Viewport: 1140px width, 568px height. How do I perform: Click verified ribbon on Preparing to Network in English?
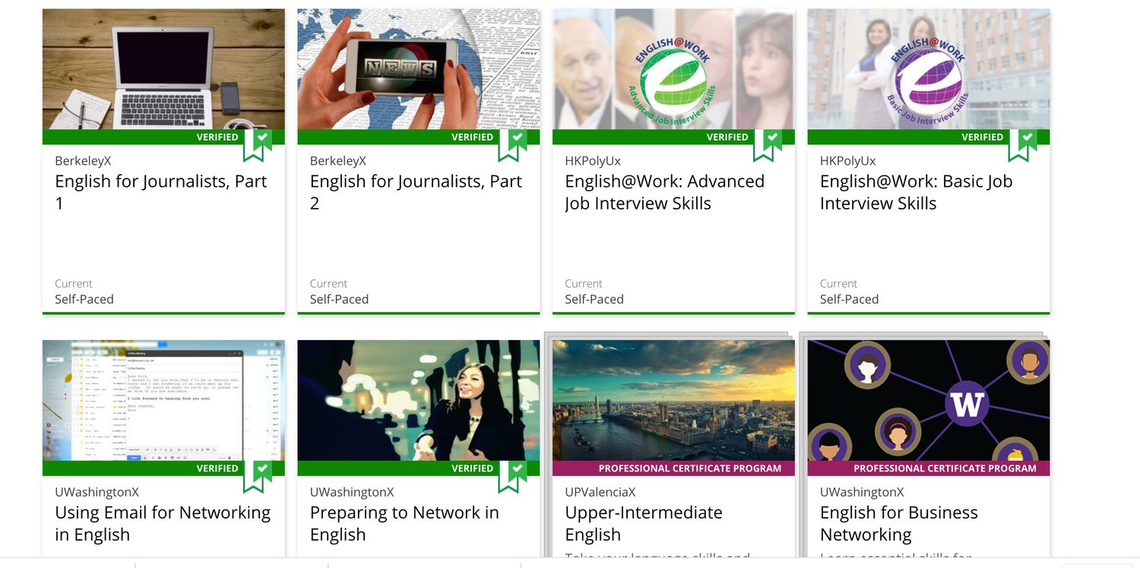click(x=513, y=475)
